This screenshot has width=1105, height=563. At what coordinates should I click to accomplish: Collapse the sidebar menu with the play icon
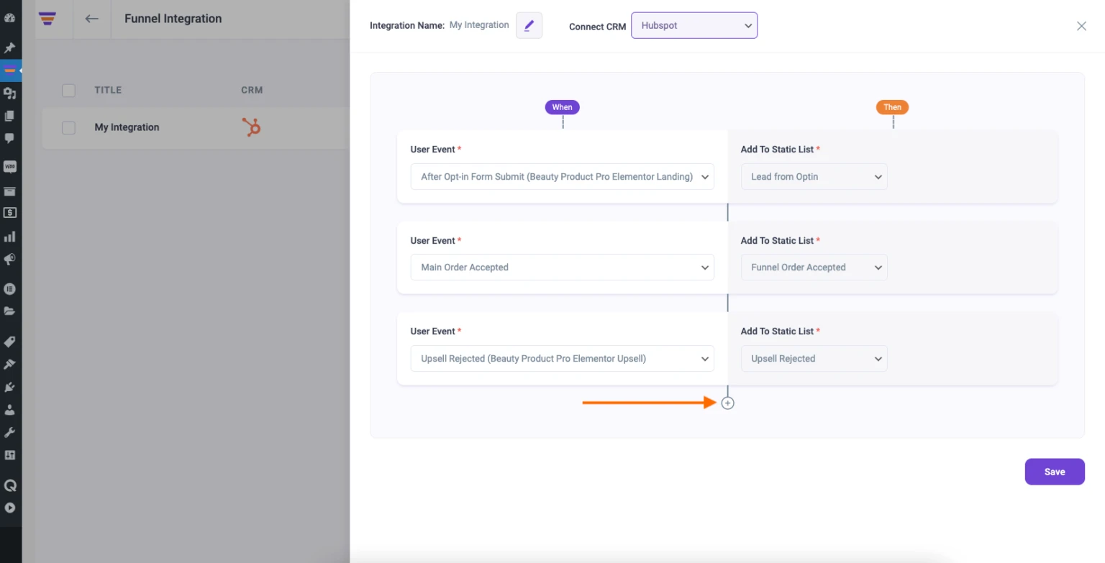(x=10, y=508)
